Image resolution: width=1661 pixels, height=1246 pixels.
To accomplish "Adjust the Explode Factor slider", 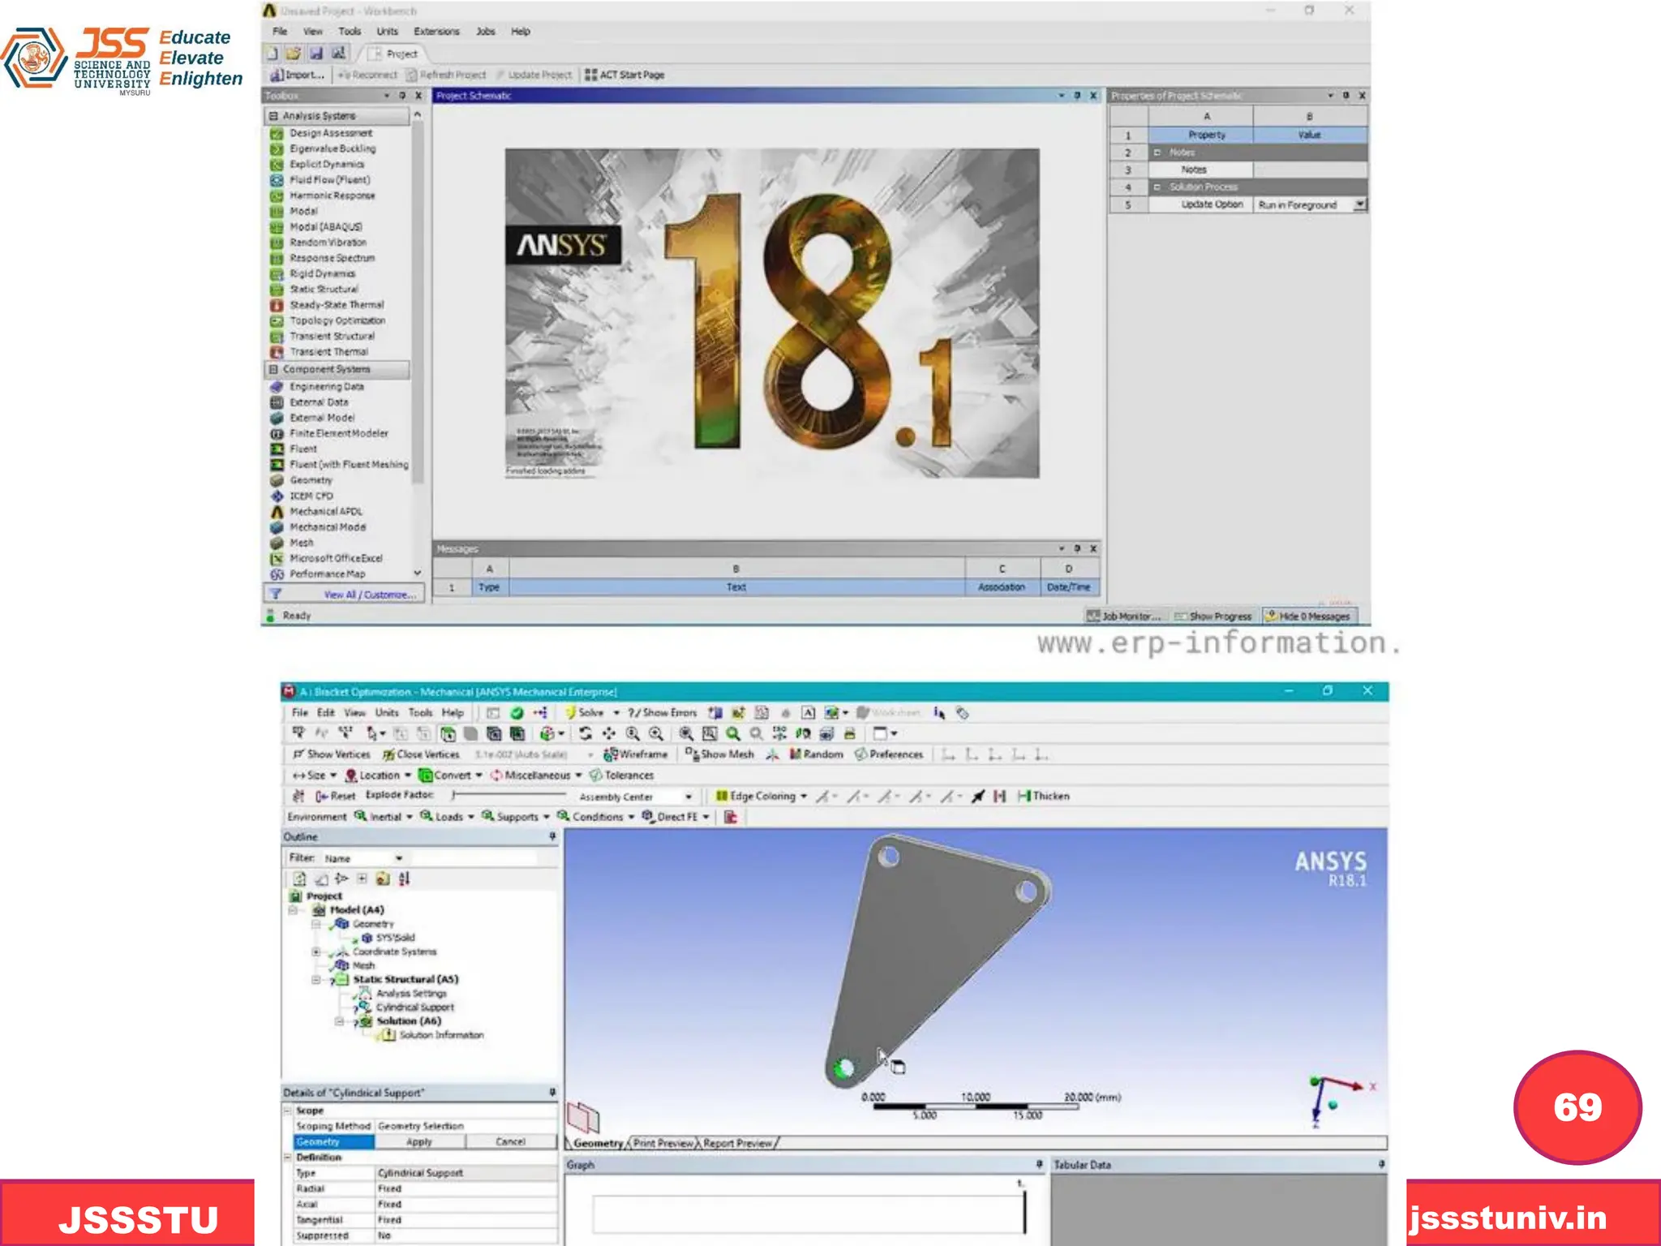I will click(454, 796).
